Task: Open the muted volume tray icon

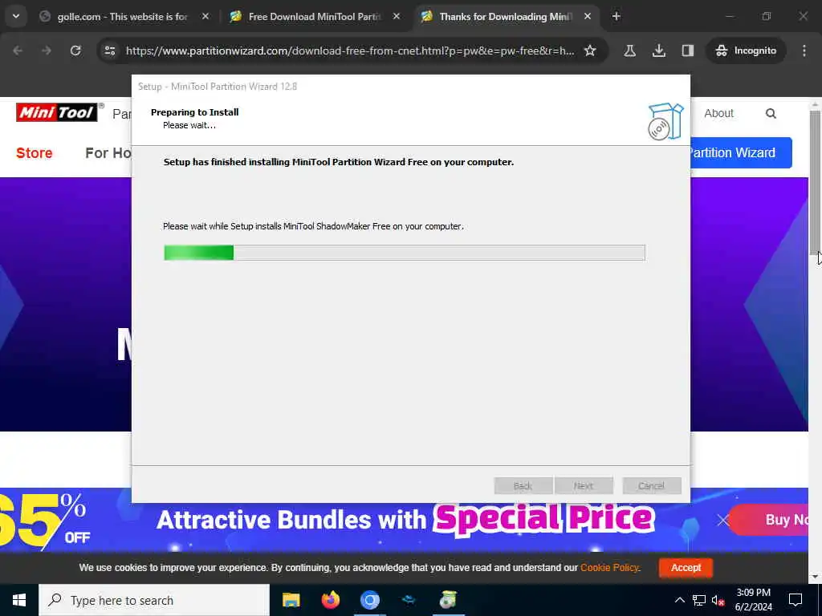Action: coord(718,600)
